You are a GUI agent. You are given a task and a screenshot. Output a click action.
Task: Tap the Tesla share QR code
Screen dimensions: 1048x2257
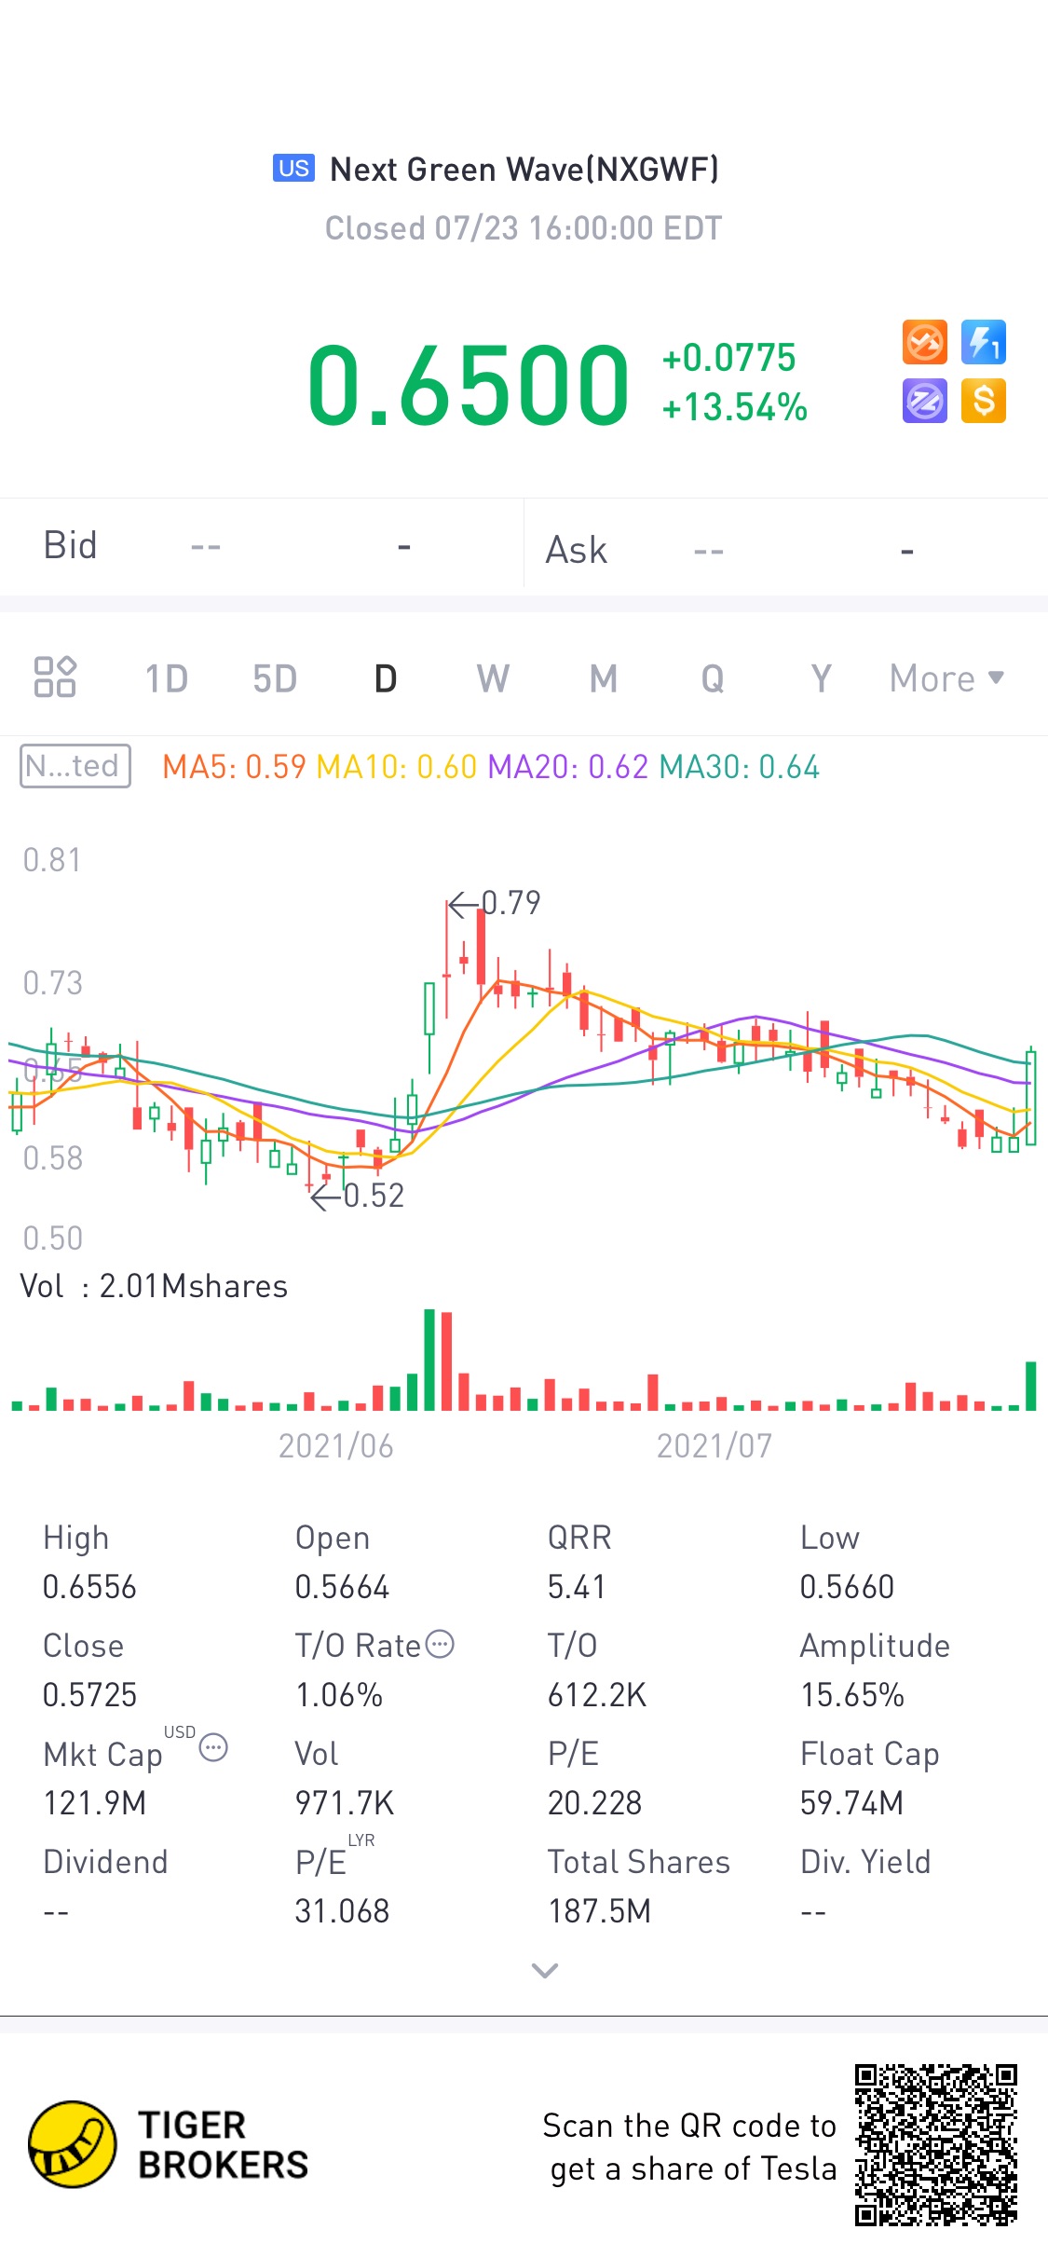point(936,2145)
